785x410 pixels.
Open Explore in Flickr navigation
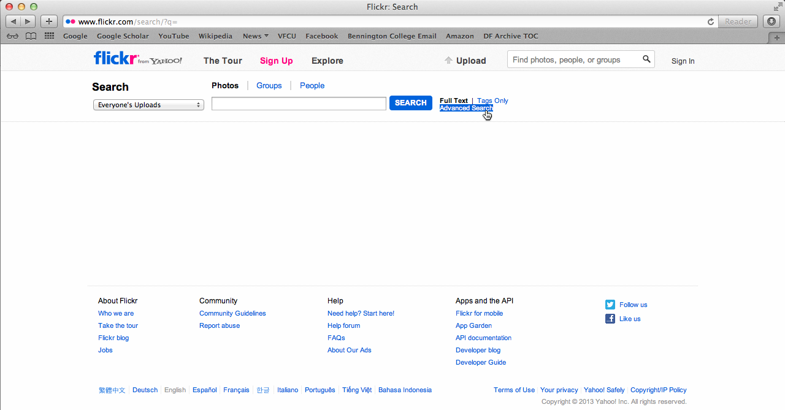327,61
